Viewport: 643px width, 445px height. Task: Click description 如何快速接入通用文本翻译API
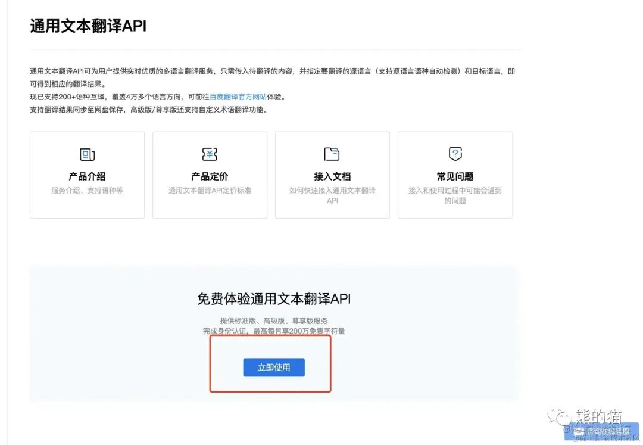coord(332,195)
